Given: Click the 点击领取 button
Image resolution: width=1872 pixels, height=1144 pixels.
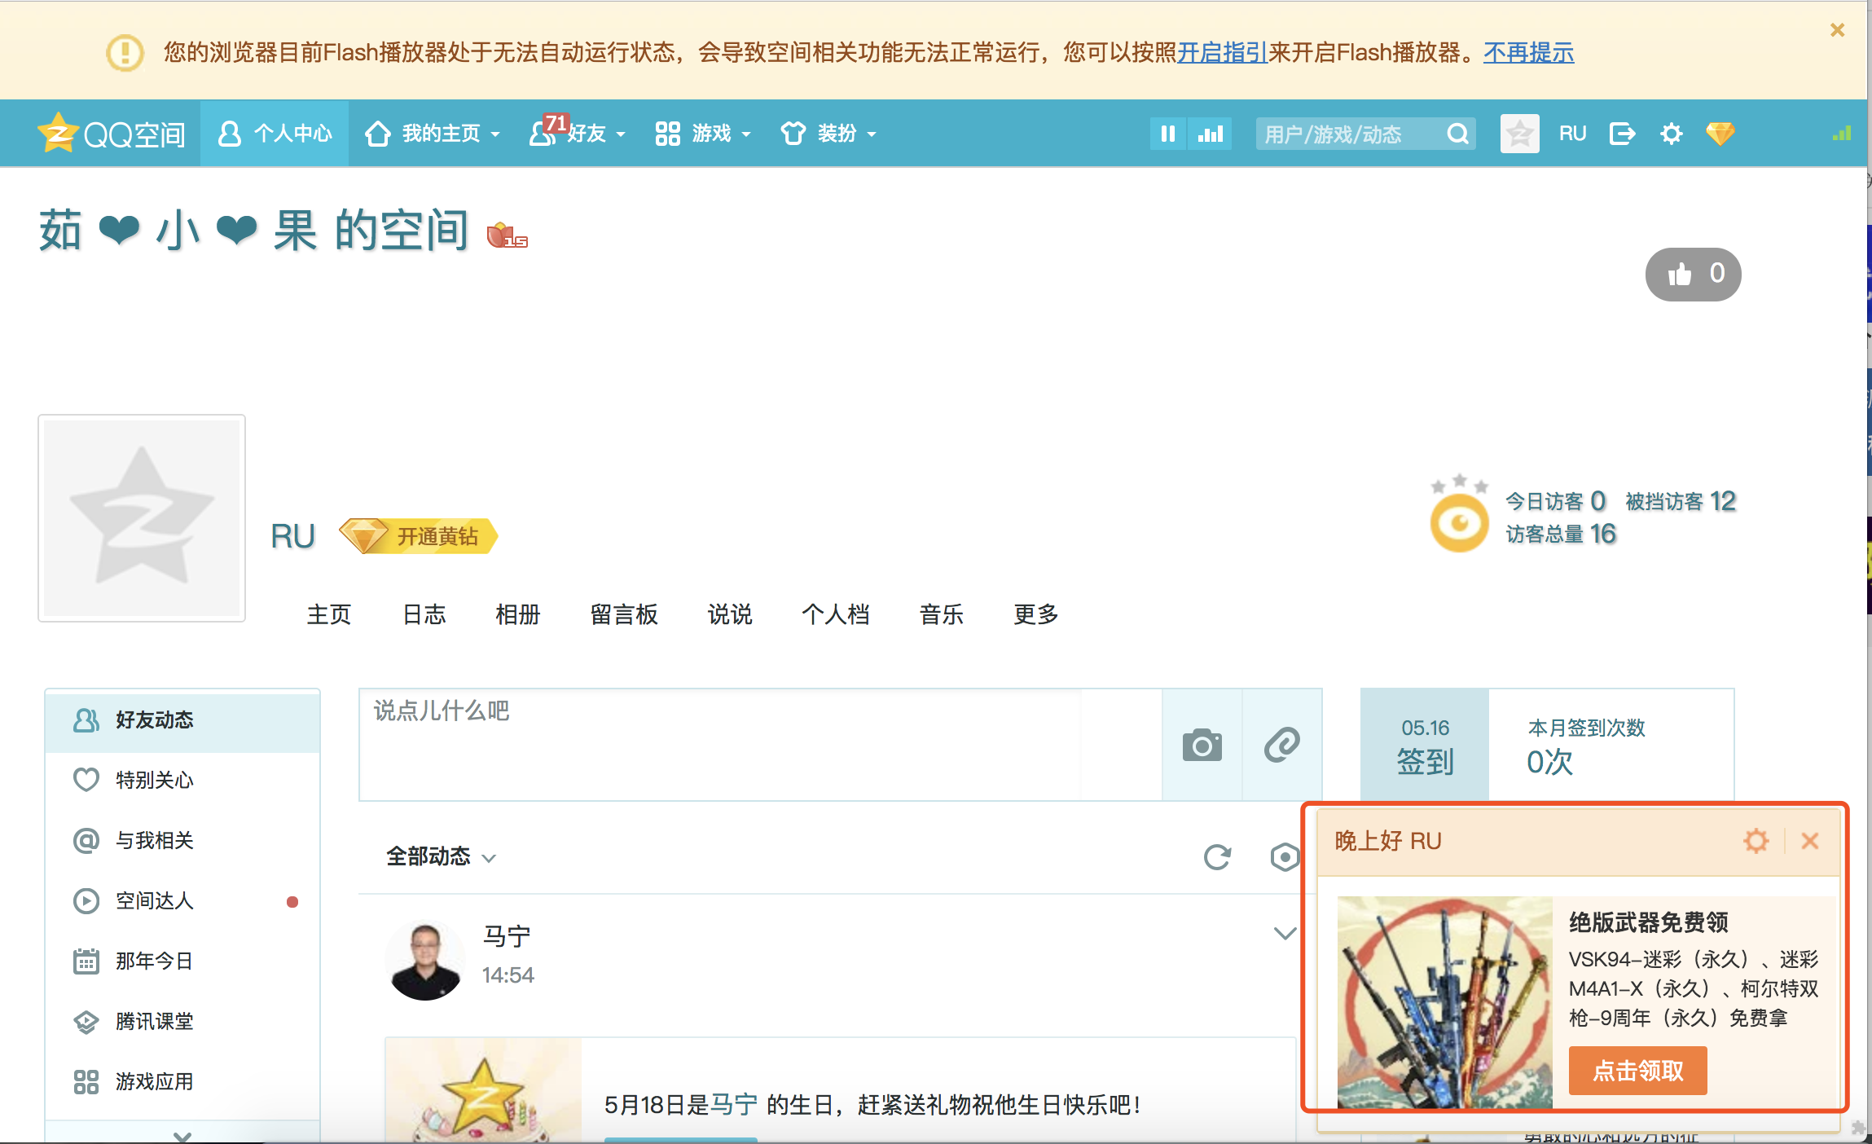Looking at the screenshot, I should (1637, 1071).
